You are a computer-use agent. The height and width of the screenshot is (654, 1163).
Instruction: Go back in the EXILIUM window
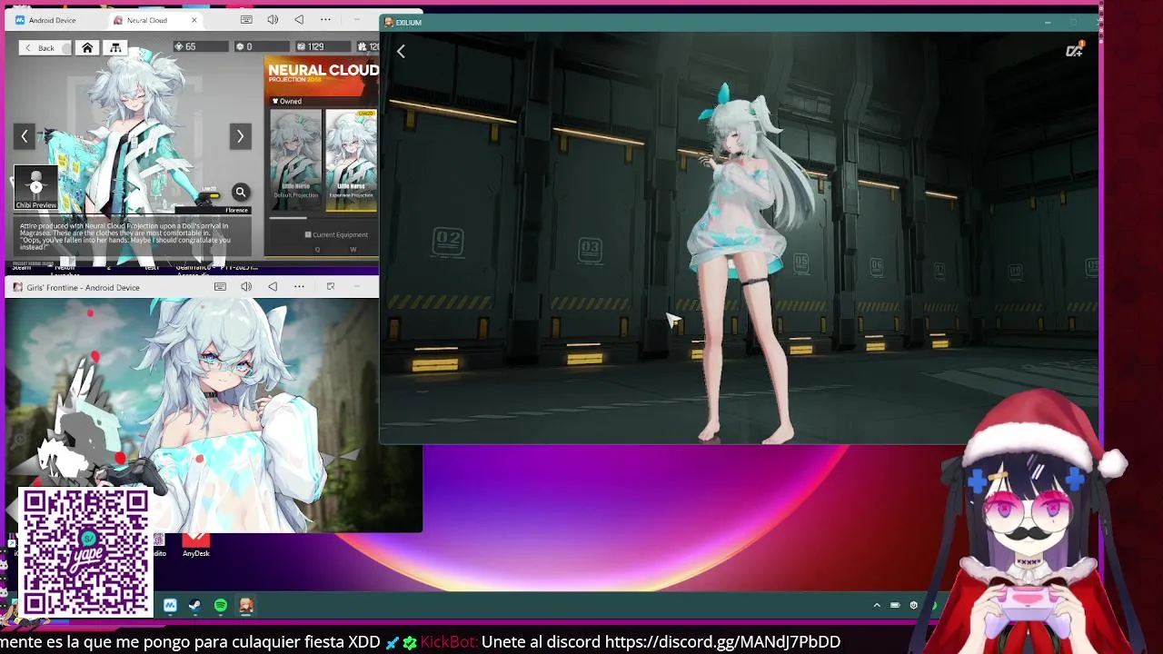click(x=401, y=52)
